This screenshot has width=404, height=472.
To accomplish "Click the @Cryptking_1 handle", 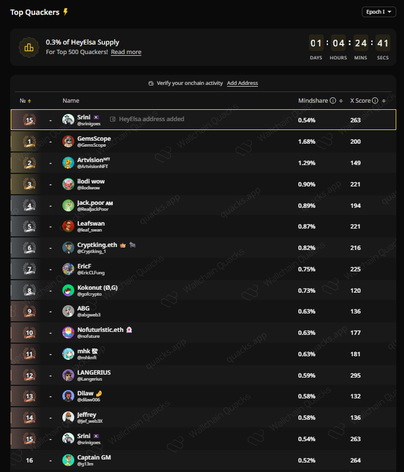I will pos(91,251).
